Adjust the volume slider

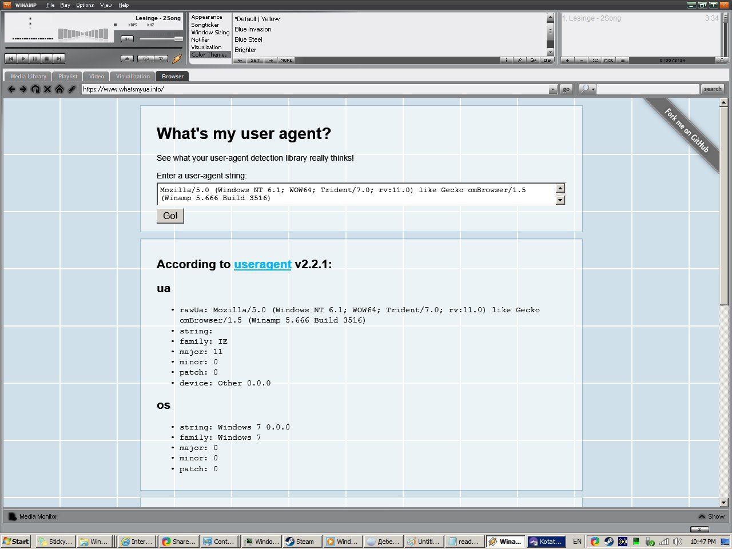[x=161, y=39]
